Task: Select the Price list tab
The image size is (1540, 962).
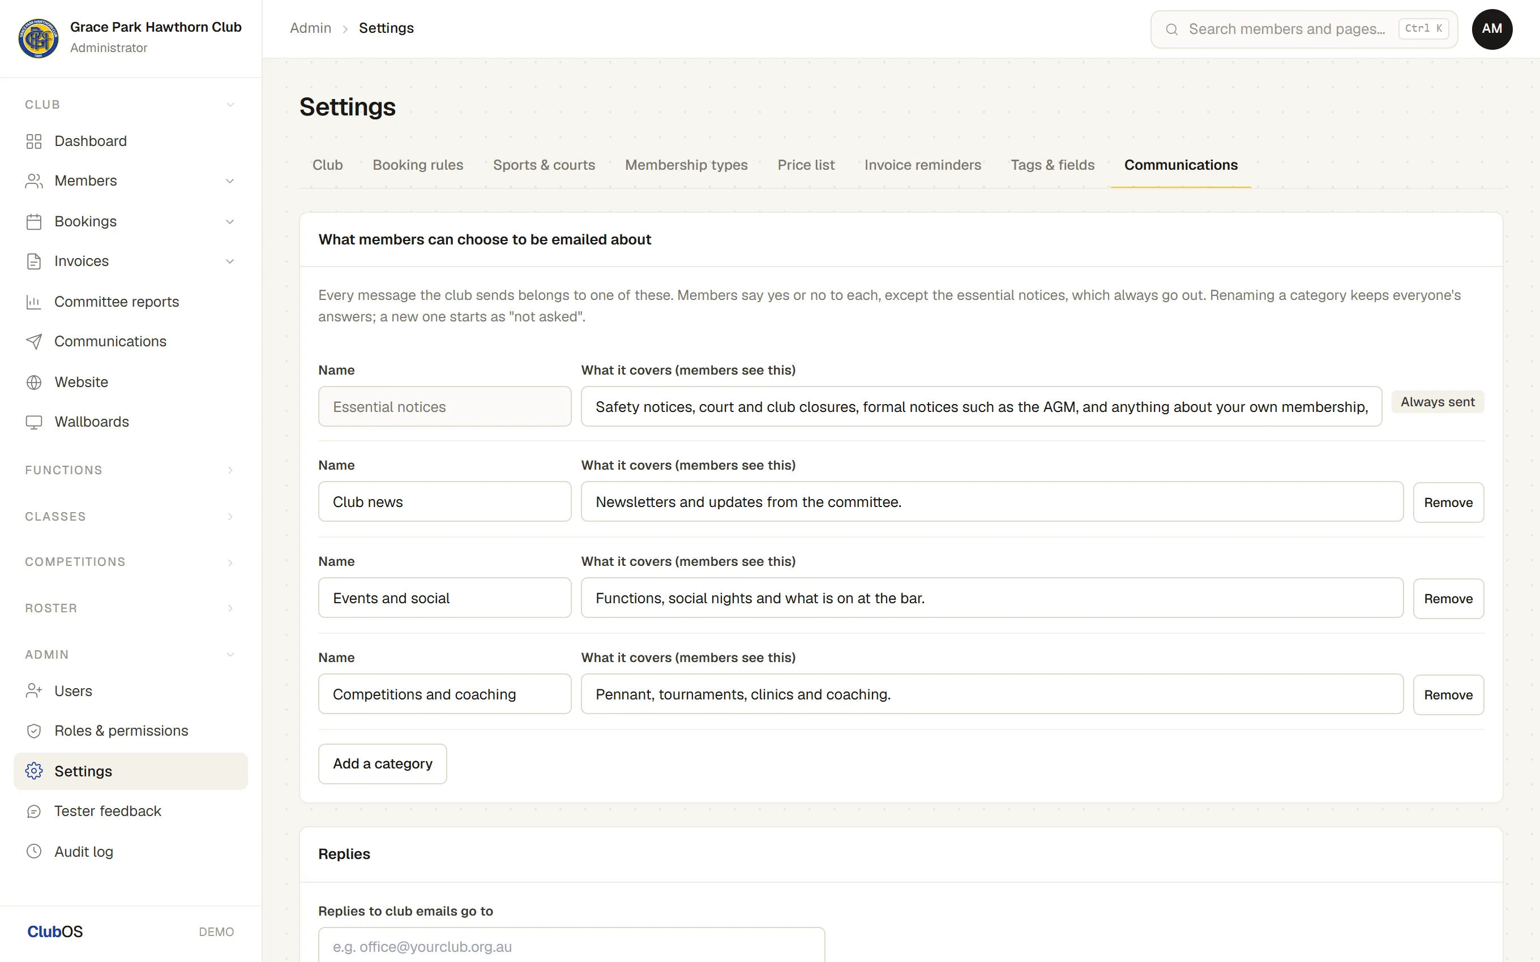Action: [x=806, y=165]
